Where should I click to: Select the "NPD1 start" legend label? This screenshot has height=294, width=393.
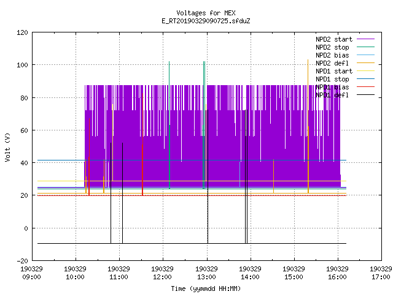point(334,71)
